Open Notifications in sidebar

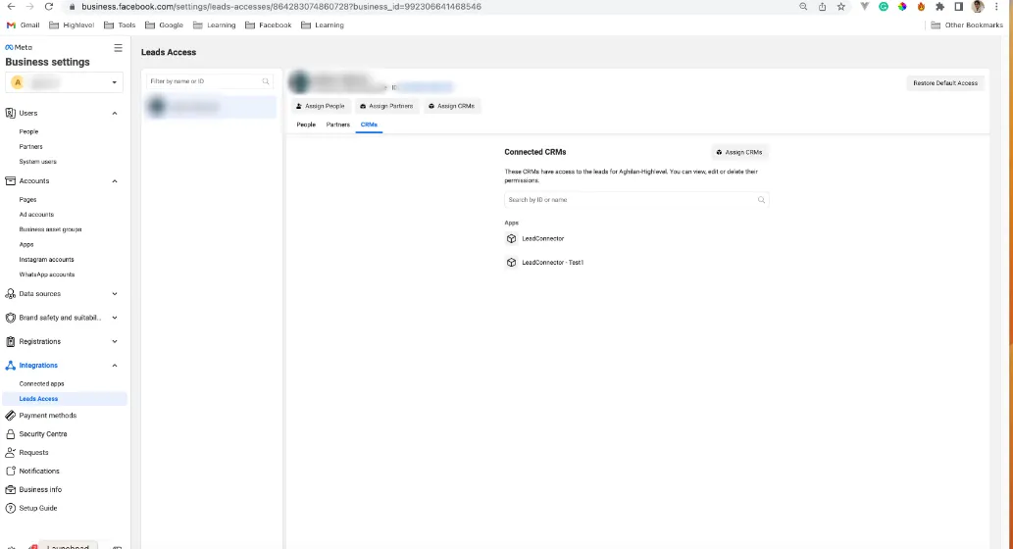(x=39, y=471)
